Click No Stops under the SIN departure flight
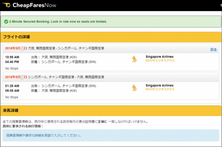The image size is (222, 147). [12, 97]
